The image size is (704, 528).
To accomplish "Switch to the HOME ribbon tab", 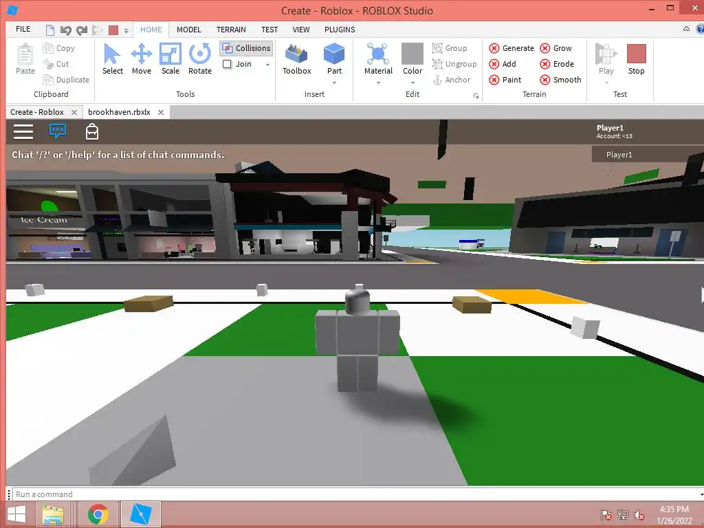I will 151,30.
